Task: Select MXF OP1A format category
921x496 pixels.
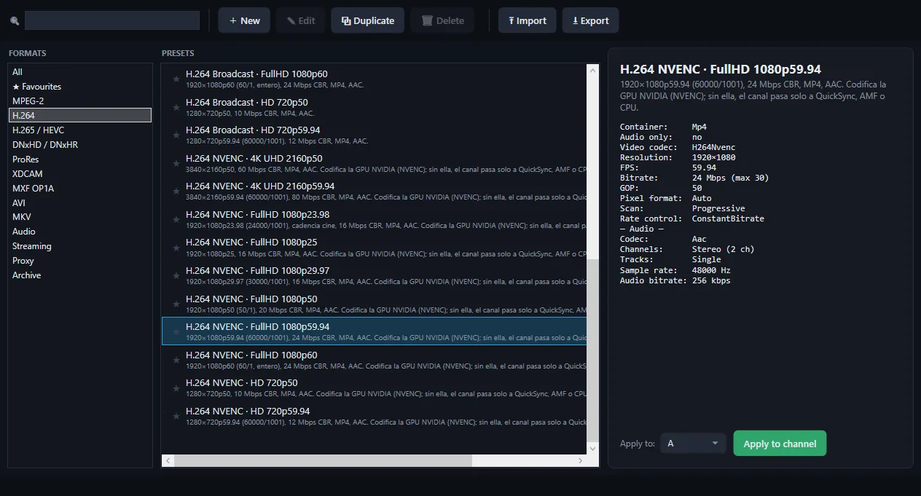Action: [80, 189]
